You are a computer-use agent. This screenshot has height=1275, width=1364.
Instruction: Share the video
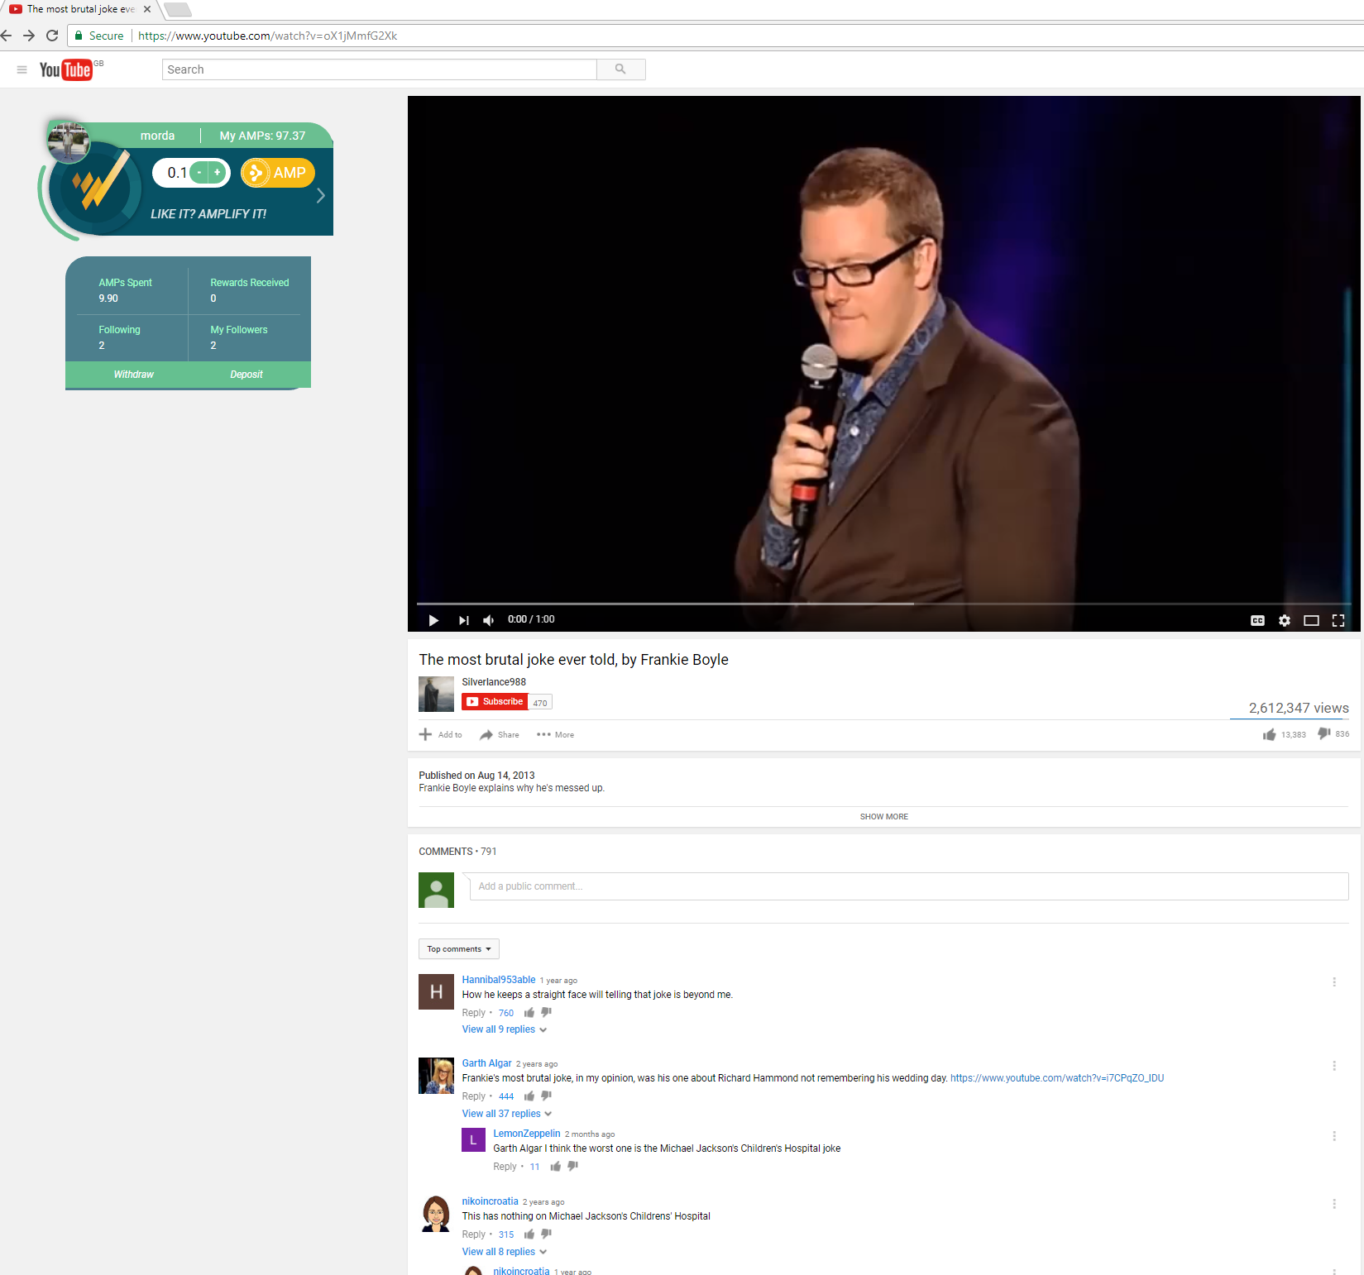[x=500, y=734]
